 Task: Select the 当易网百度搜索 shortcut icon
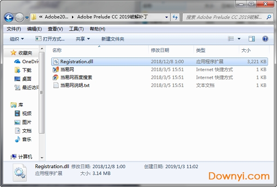56,77
